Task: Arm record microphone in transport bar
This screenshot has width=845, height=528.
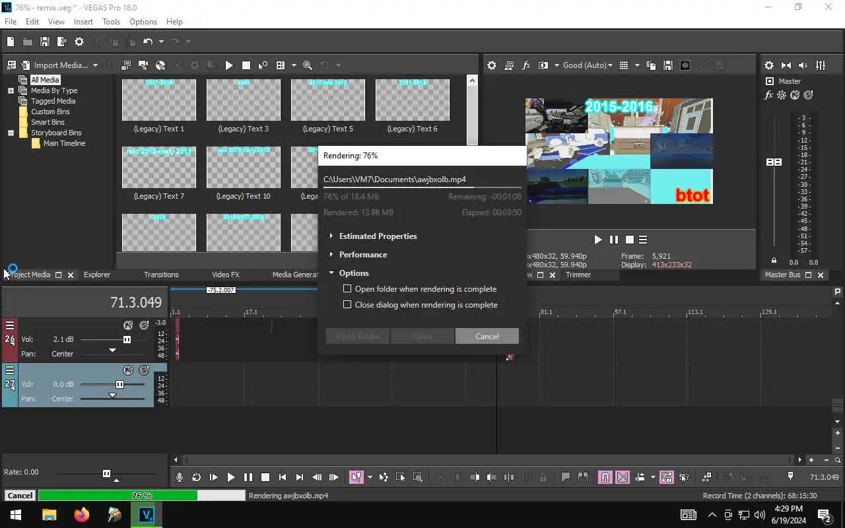Action: pyautogui.click(x=180, y=477)
